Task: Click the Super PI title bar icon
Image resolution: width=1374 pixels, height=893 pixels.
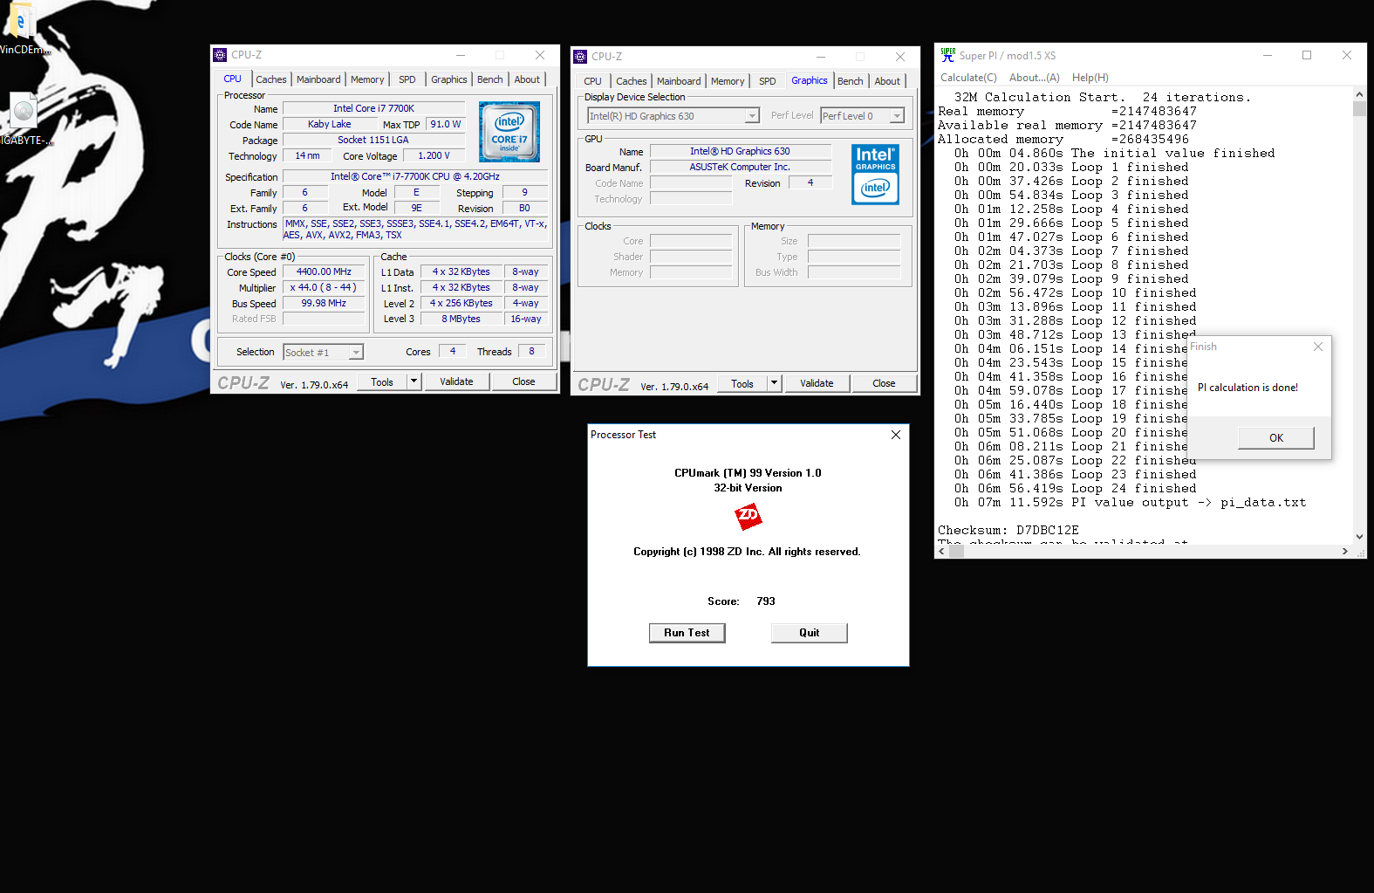Action: [x=947, y=55]
